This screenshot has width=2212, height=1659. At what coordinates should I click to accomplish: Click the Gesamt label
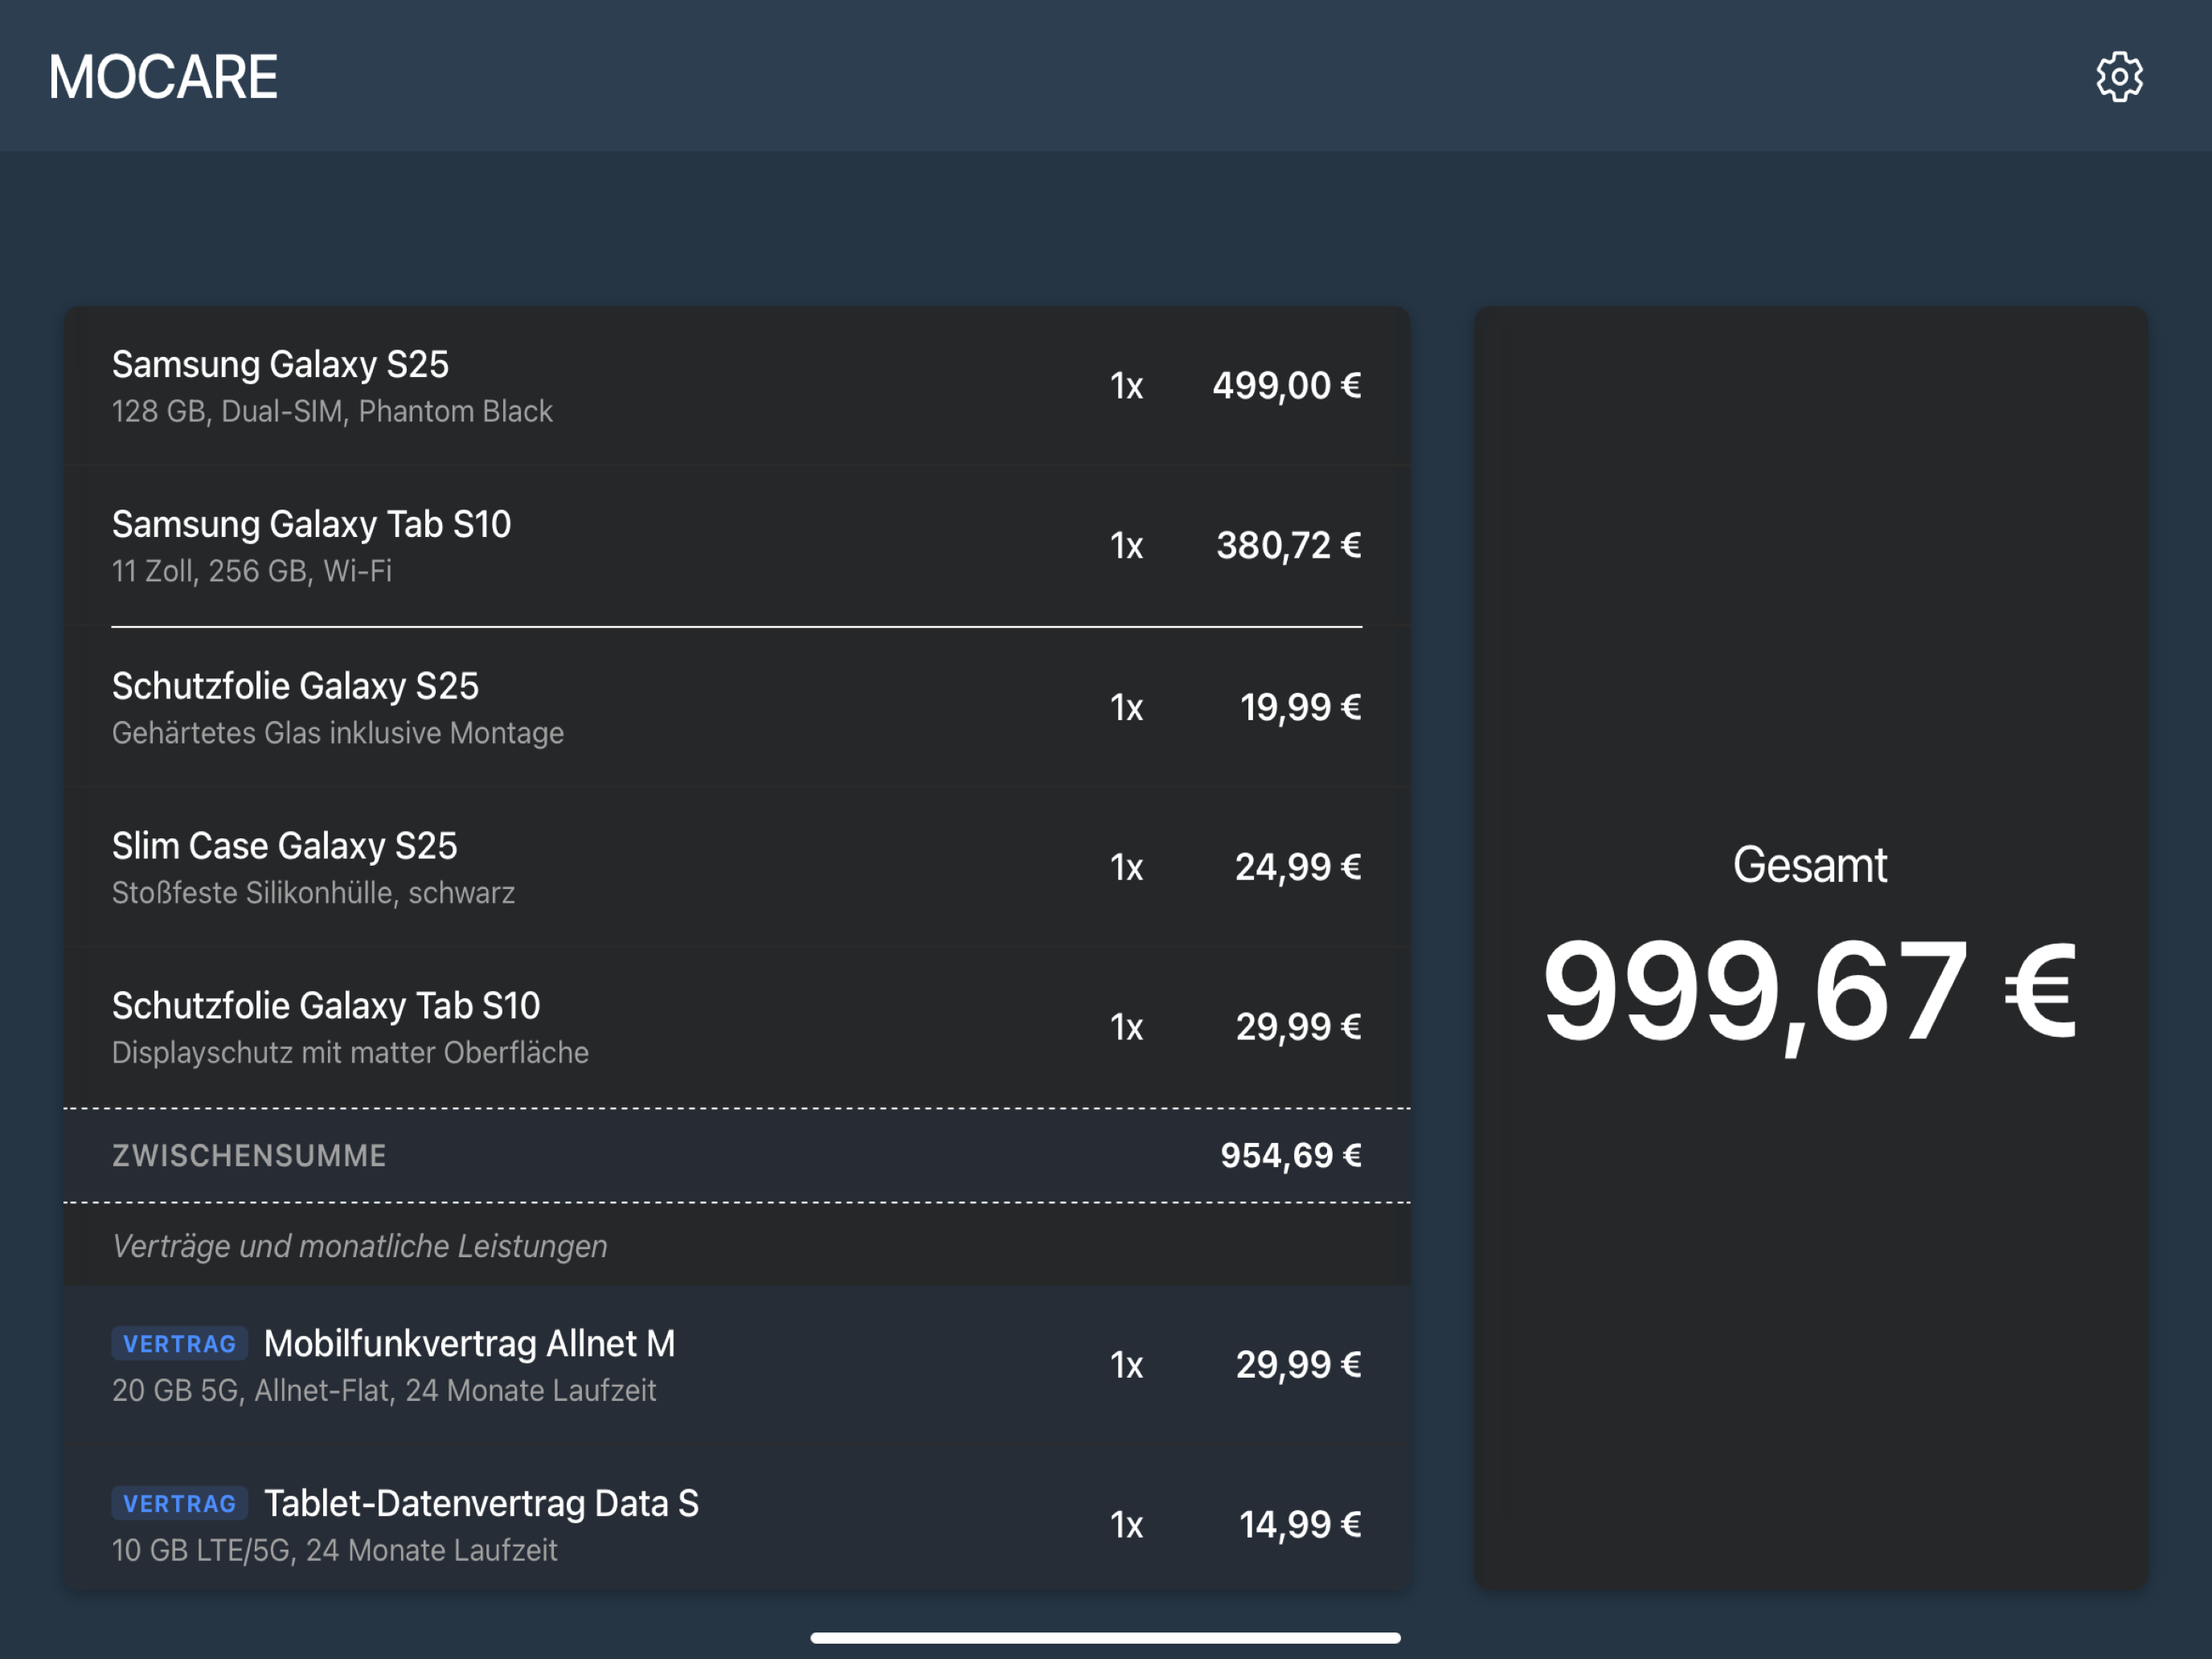(x=1810, y=865)
